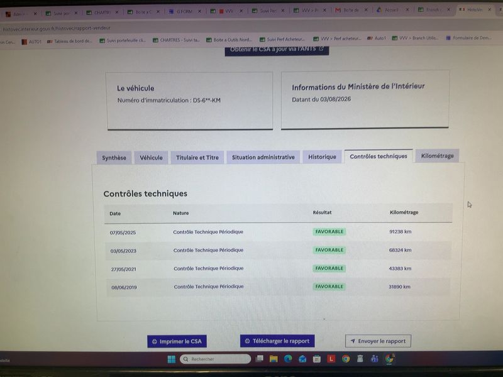Viewport: 503px width, 377px height.
Task: Open the Formulaire de Dem... bookmark
Action: (468, 38)
